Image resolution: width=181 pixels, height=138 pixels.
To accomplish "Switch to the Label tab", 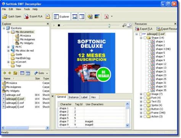I will pyautogui.click(x=84, y=97).
